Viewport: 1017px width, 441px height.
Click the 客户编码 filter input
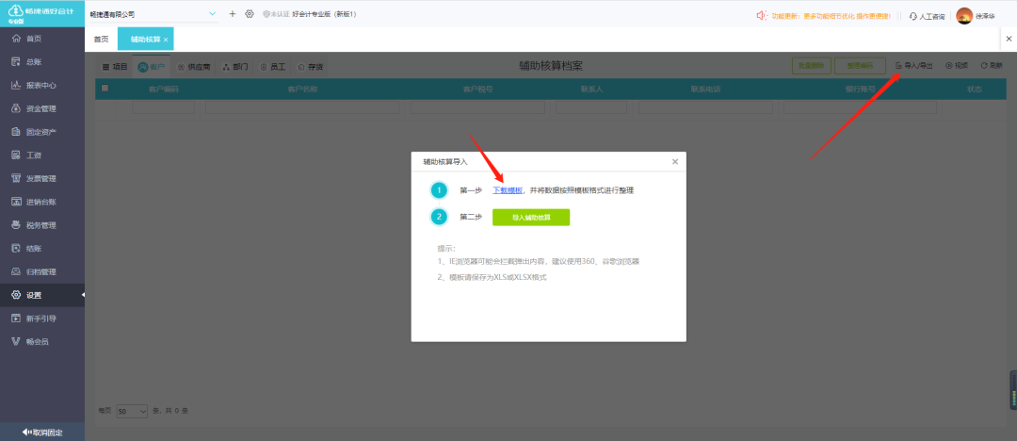(x=164, y=107)
